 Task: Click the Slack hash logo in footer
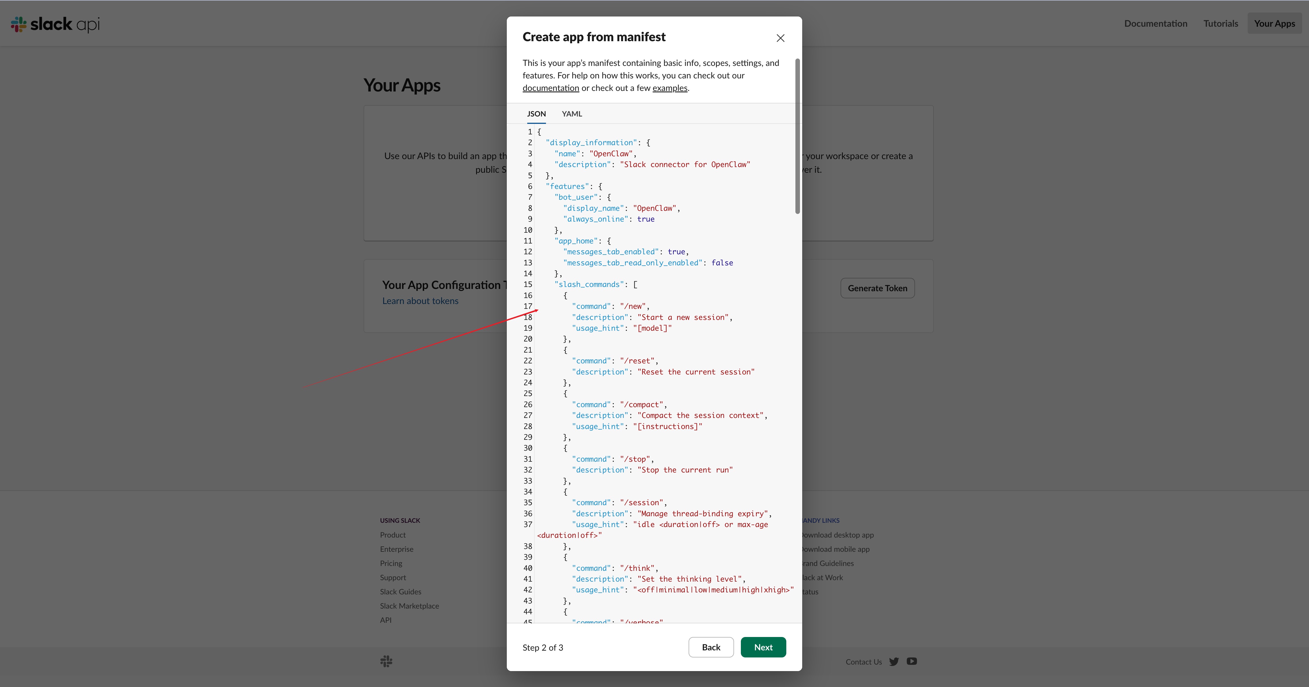386,661
